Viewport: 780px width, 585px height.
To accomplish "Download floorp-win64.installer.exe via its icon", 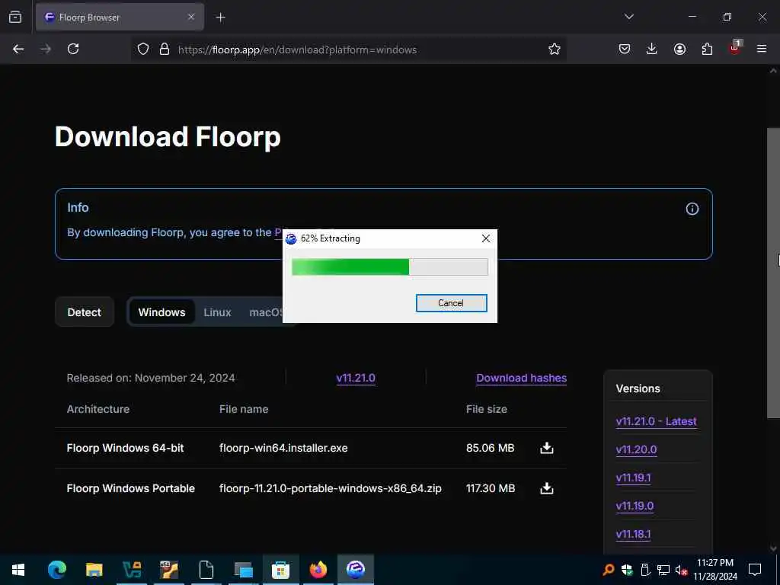I will 547,448.
